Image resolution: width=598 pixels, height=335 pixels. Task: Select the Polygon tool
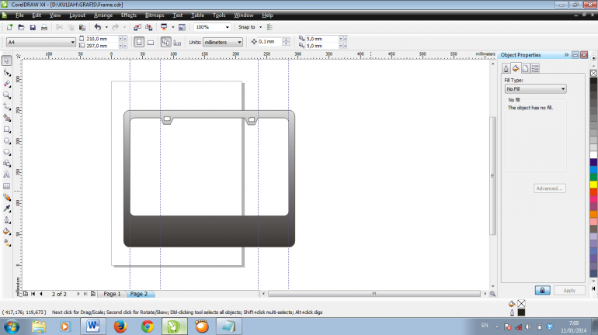pos(6,152)
